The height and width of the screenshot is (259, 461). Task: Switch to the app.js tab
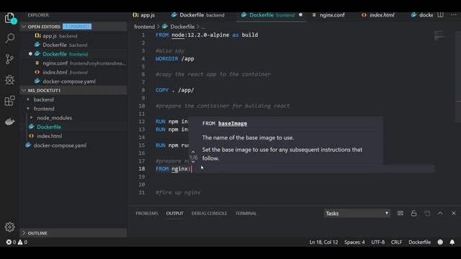coord(144,15)
